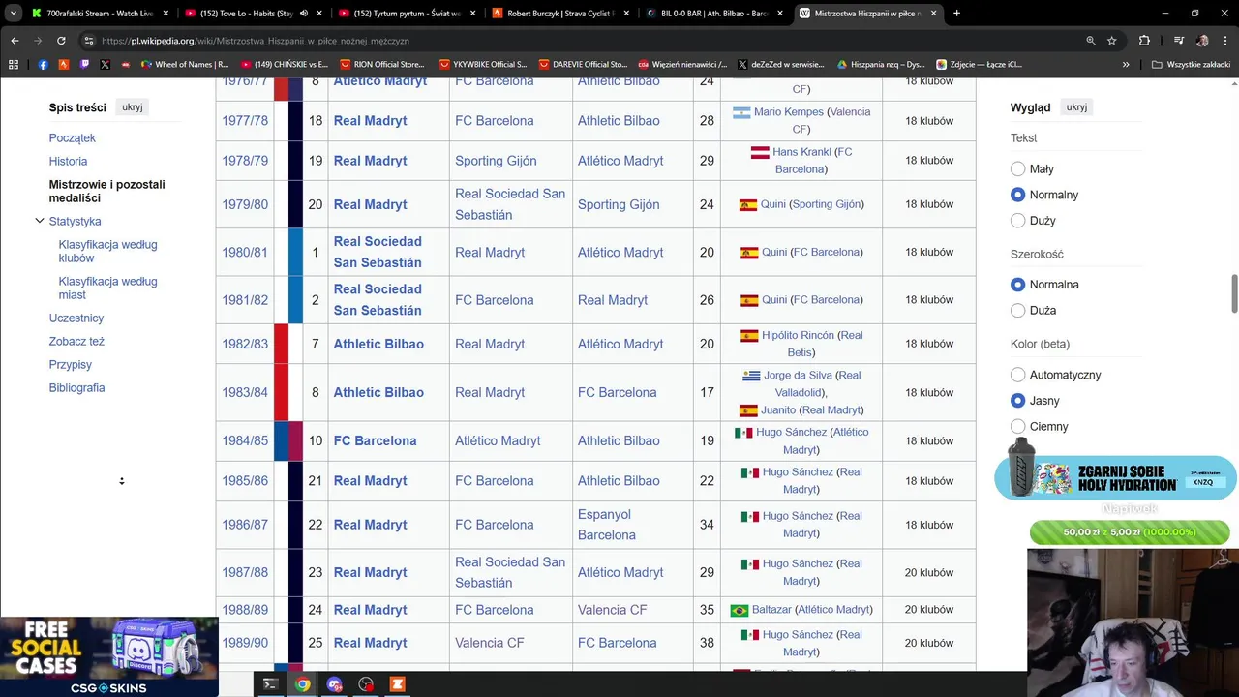
Task: Select the Jasny color option
Action: [x=1017, y=401]
